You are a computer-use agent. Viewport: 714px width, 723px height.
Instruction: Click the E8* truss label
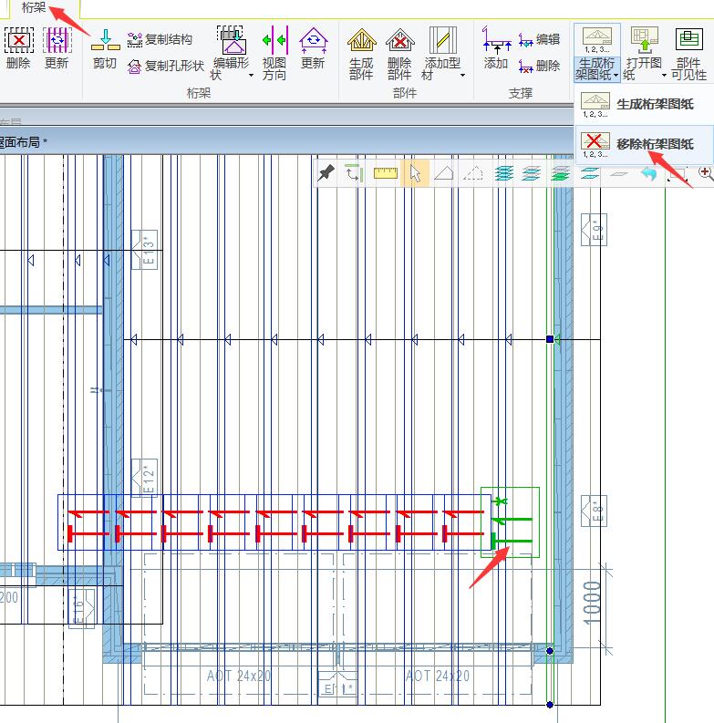(594, 511)
